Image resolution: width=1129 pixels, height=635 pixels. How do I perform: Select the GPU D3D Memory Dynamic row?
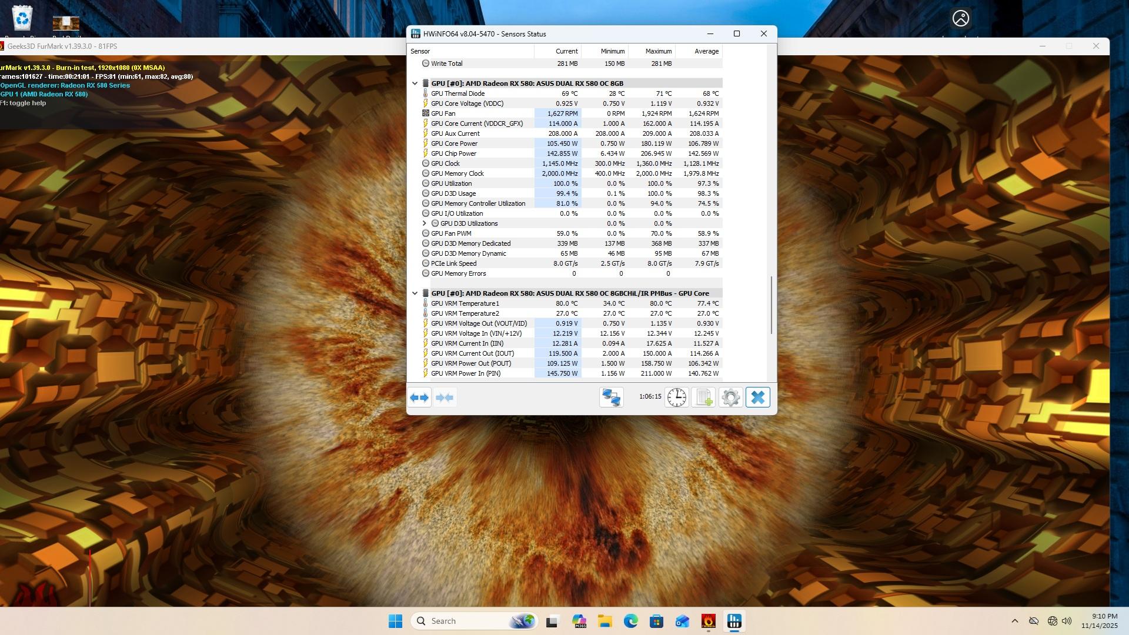click(565, 253)
